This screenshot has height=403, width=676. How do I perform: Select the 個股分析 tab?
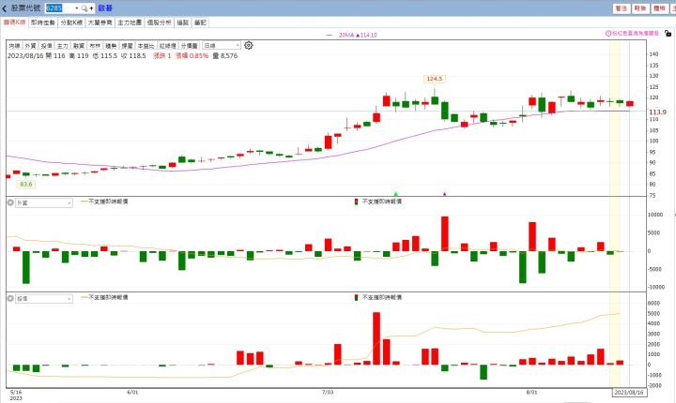[159, 22]
